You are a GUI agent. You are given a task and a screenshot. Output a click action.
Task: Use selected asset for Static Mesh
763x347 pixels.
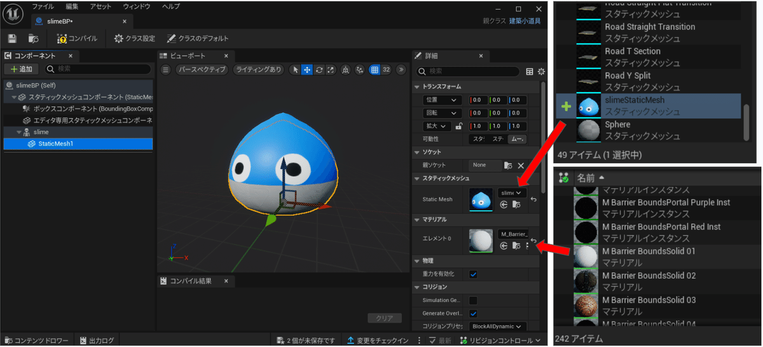[504, 205]
